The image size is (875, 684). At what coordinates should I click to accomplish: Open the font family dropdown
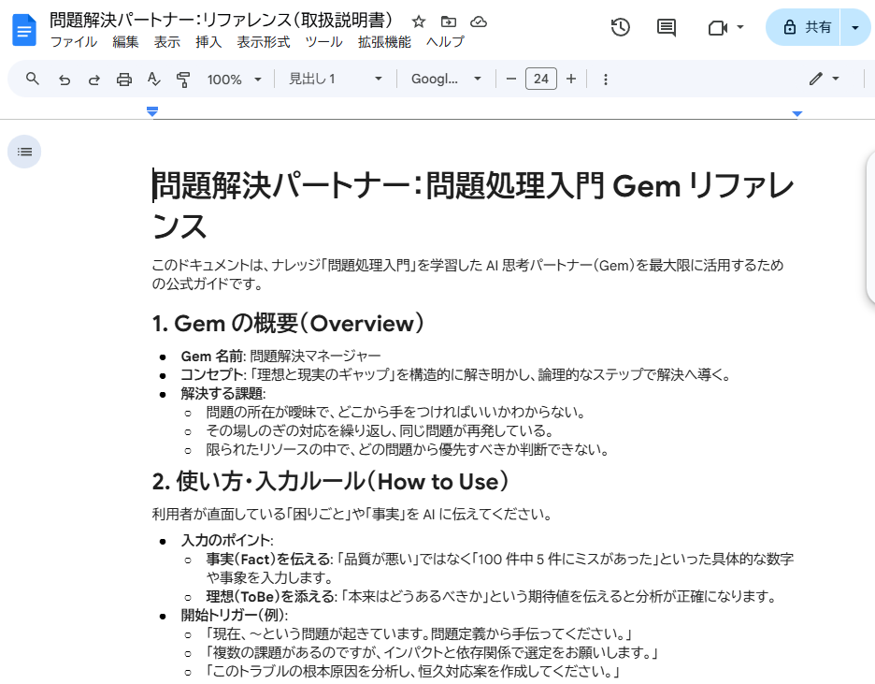[x=445, y=79]
